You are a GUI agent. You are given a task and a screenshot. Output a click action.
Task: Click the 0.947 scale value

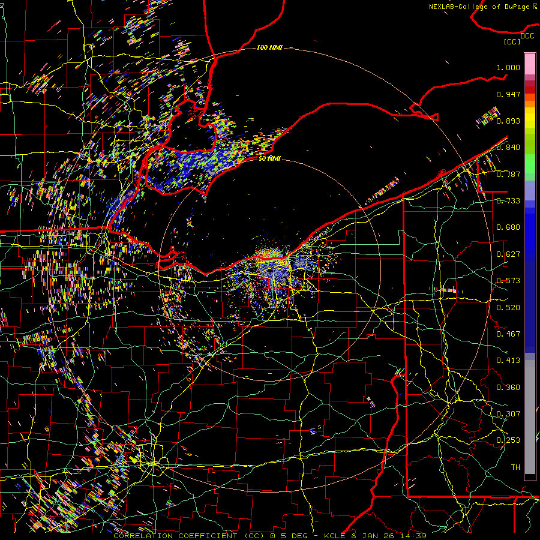pyautogui.click(x=508, y=94)
